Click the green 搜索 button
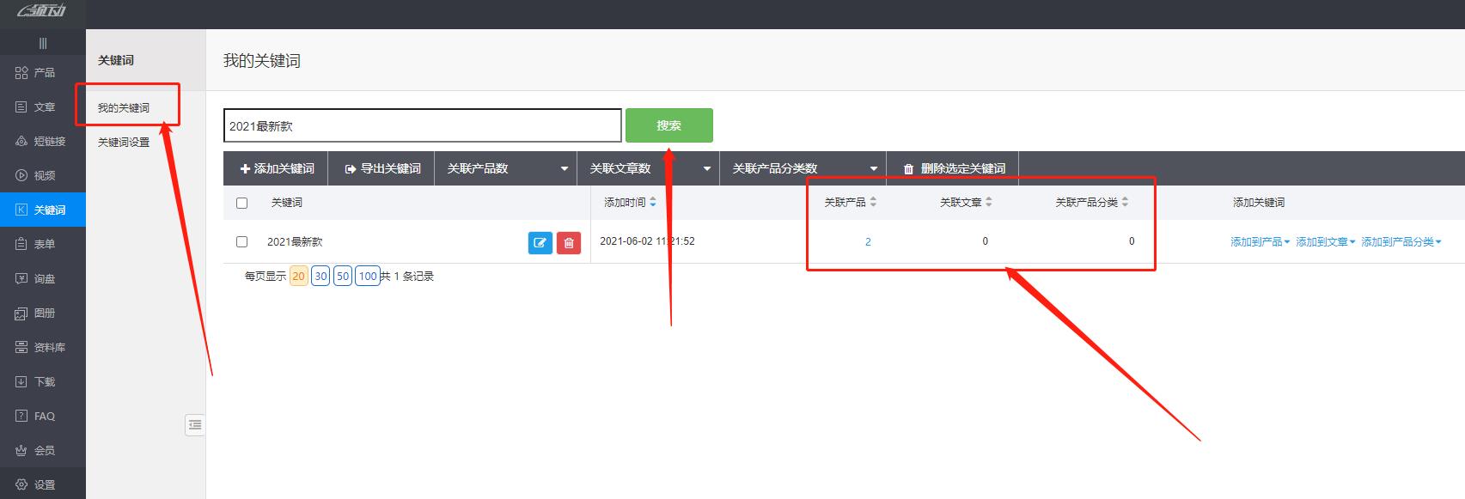 tap(668, 125)
